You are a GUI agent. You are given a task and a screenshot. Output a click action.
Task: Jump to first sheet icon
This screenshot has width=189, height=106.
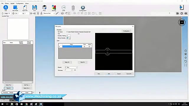177,13
